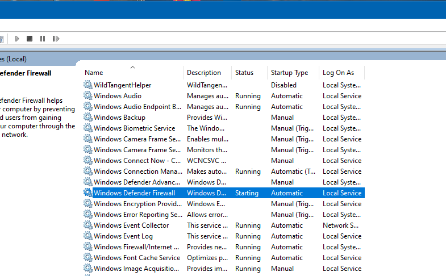Select Windows Event Collector service
This screenshot has width=446, height=276.
click(x=224, y=225)
